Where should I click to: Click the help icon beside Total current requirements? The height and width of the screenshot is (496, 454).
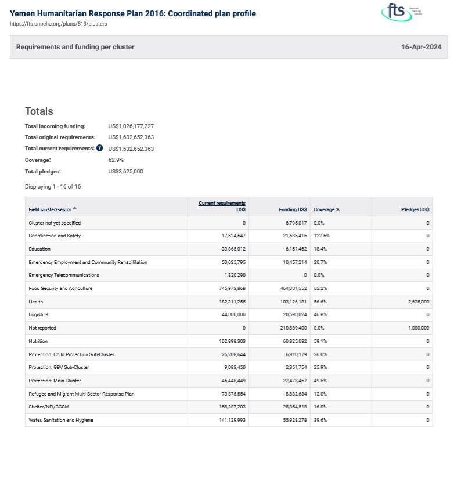[x=99, y=148]
